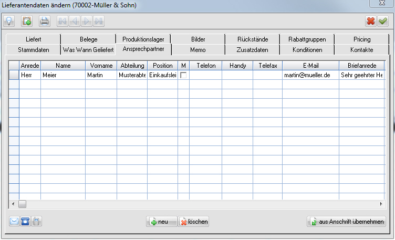Image resolution: width=395 pixels, height=240 pixels.
Task: Click the neu button
Action: [x=162, y=222]
